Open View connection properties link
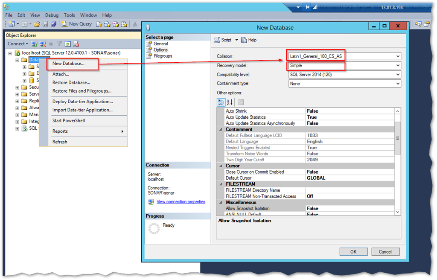Screen dimensions: 437x280 tap(181, 202)
